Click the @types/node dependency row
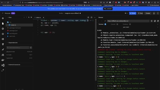The width and height of the screenshot is (160, 90). (19, 52)
